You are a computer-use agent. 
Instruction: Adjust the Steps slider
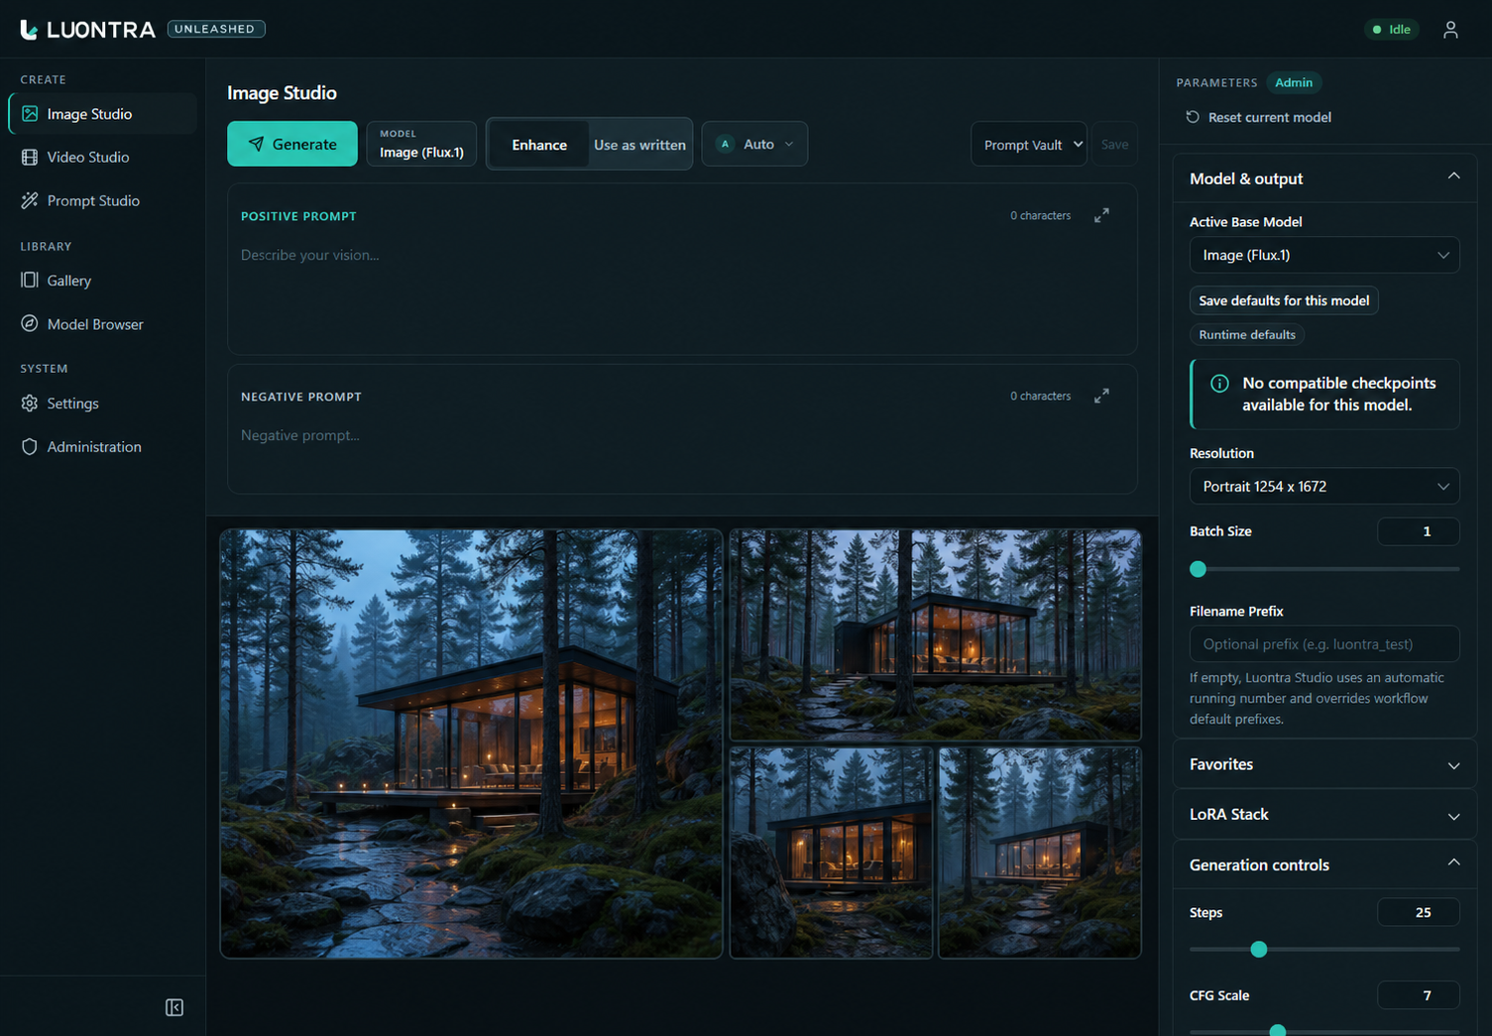pos(1323,949)
